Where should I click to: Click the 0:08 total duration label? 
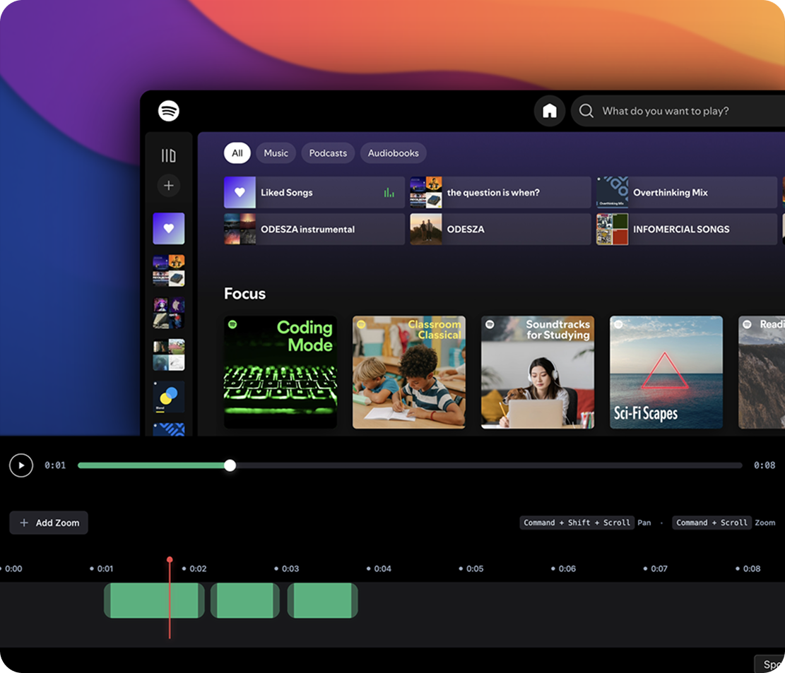click(765, 465)
